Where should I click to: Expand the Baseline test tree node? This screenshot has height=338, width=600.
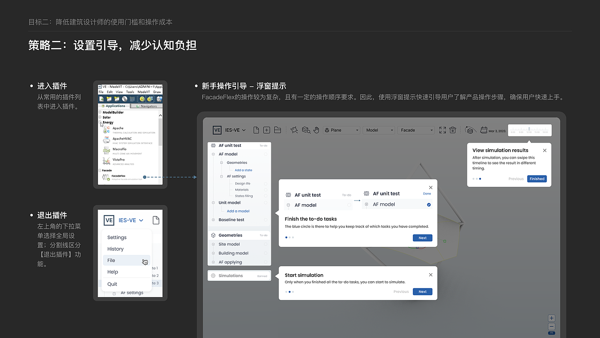pyautogui.click(x=213, y=220)
